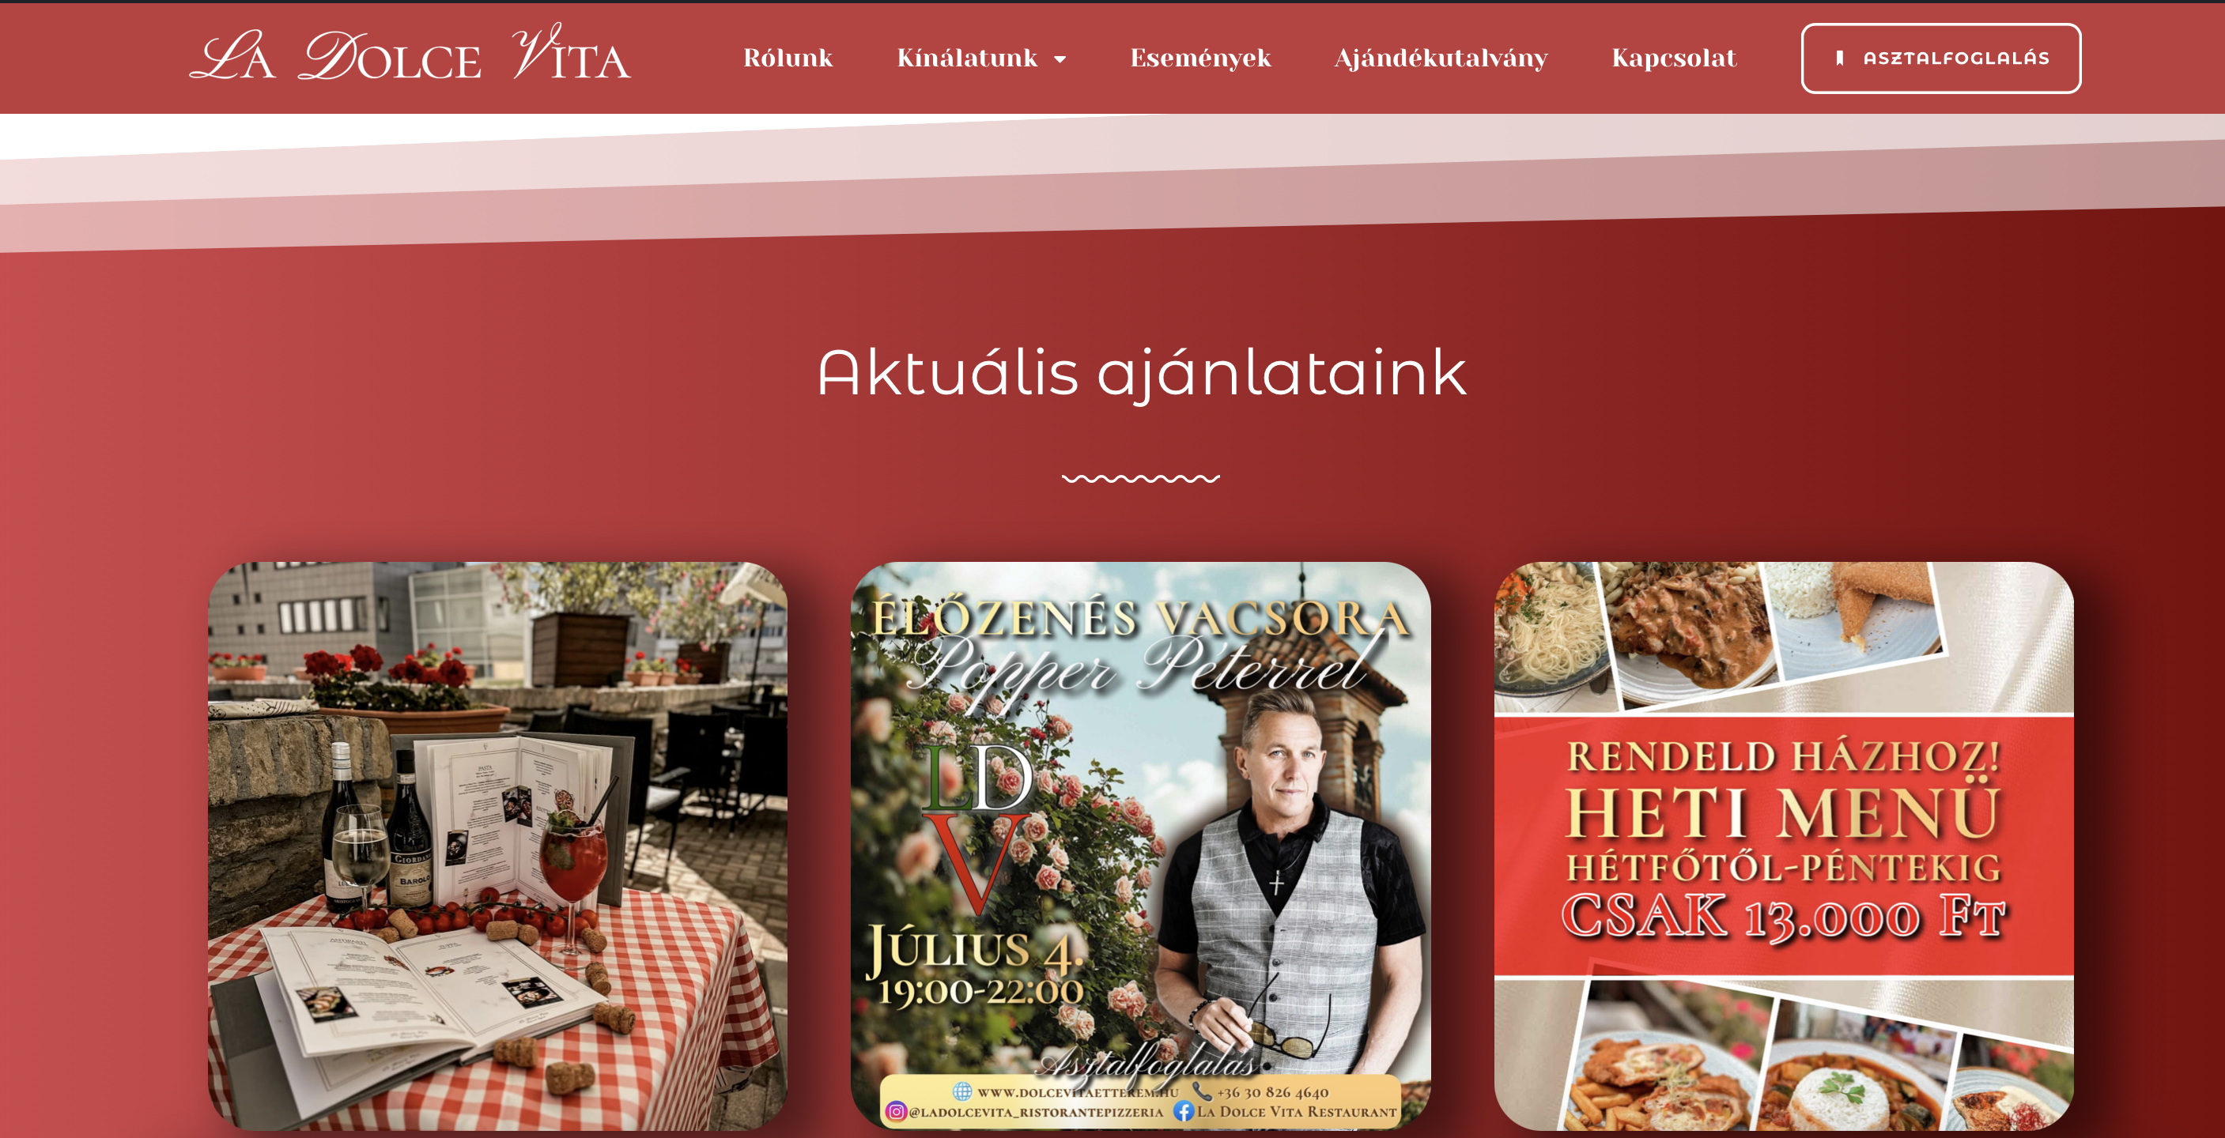Click the Aktuális ajánlataink heading
This screenshot has height=1138, width=2225.
pyautogui.click(x=1141, y=373)
